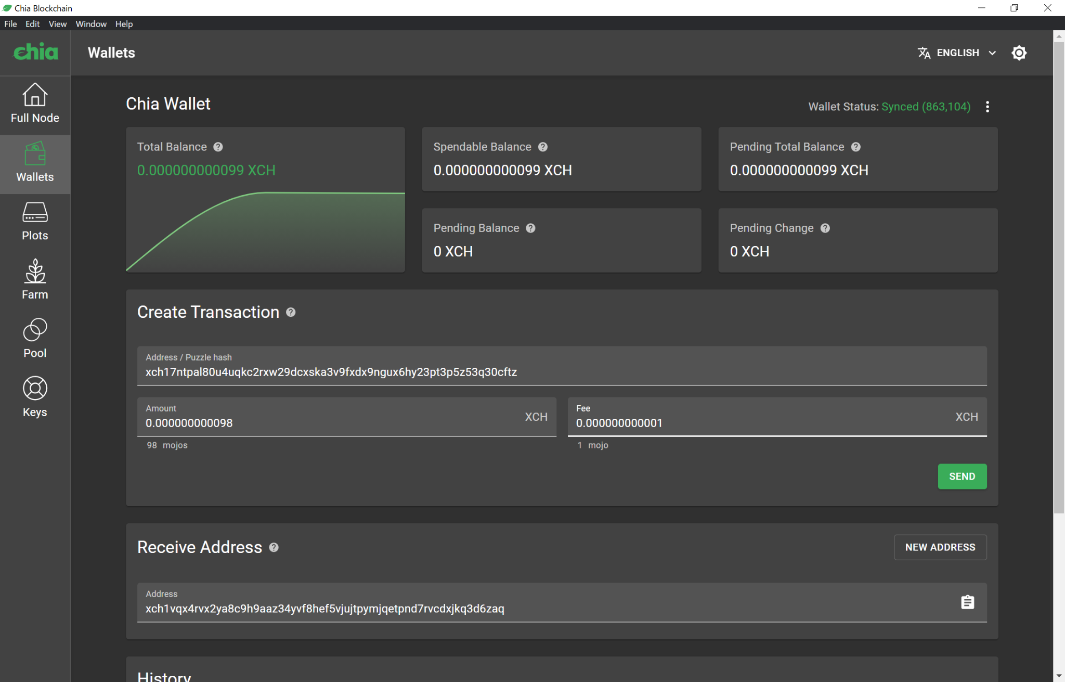Click the translate language icon

pos(924,53)
